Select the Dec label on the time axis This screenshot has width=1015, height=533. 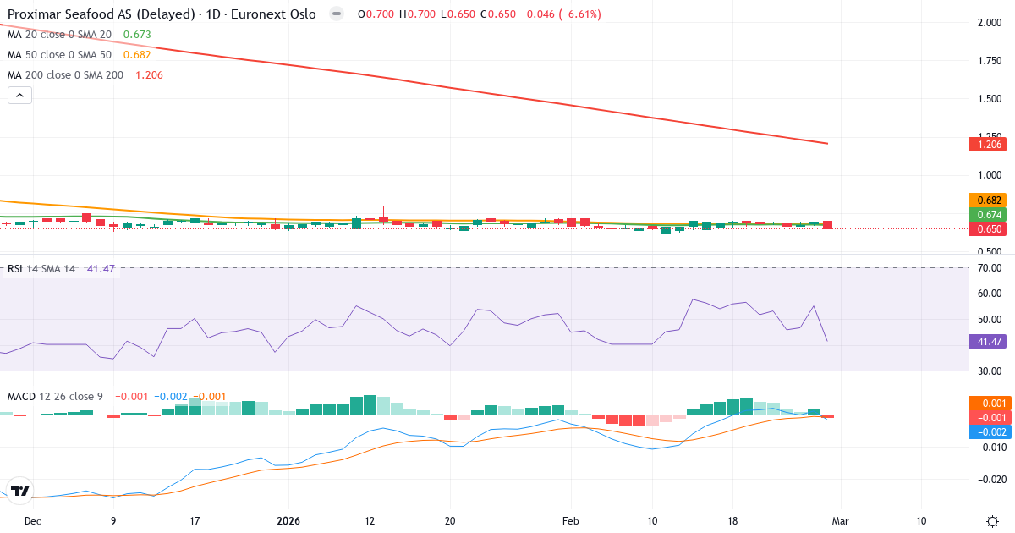point(34,521)
